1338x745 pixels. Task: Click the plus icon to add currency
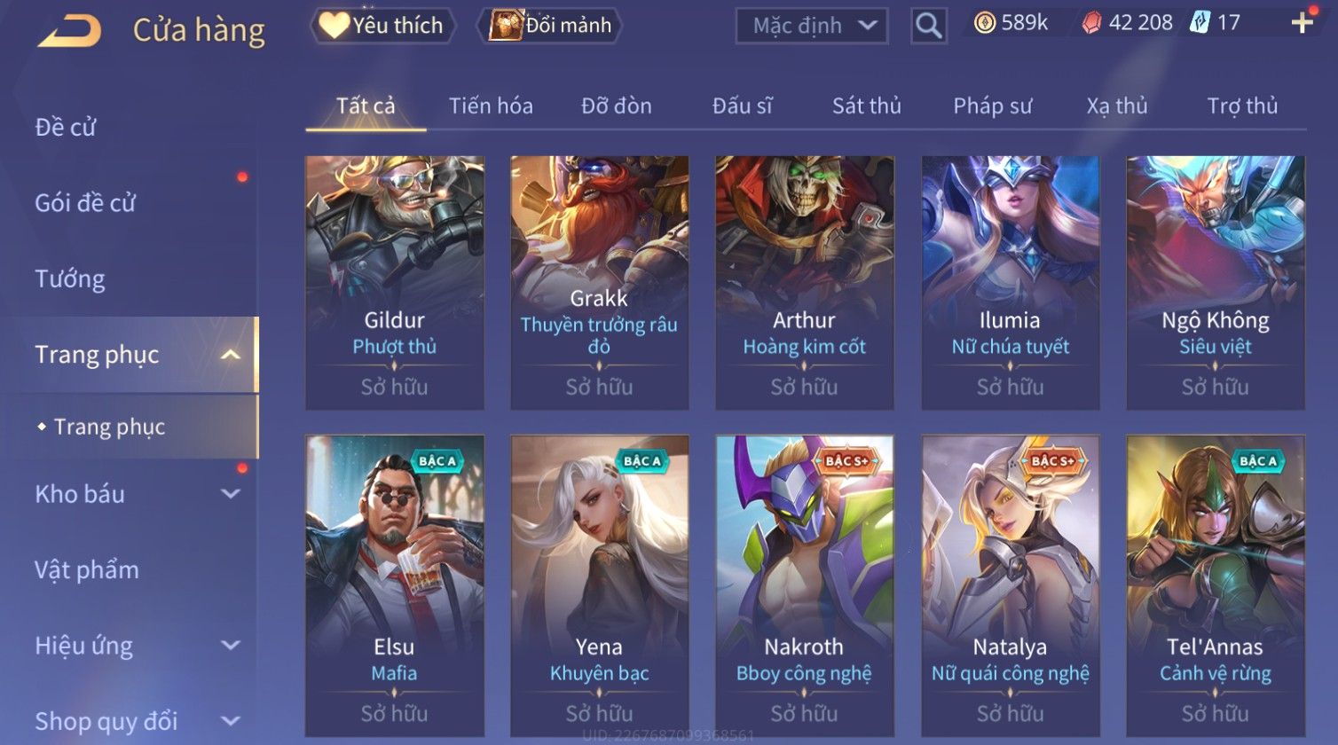pyautogui.click(x=1302, y=23)
